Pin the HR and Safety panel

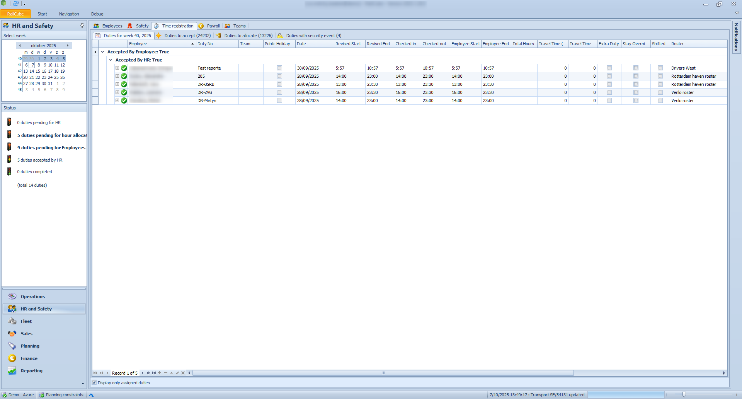pos(82,26)
